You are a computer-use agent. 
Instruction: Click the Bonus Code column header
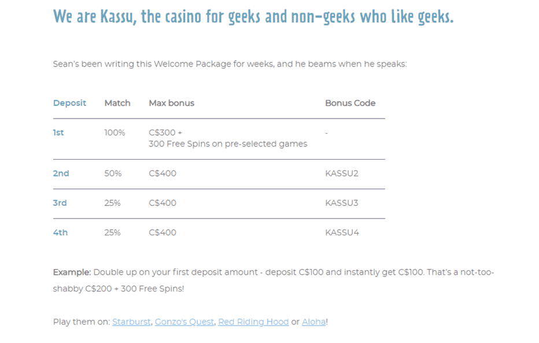point(350,103)
